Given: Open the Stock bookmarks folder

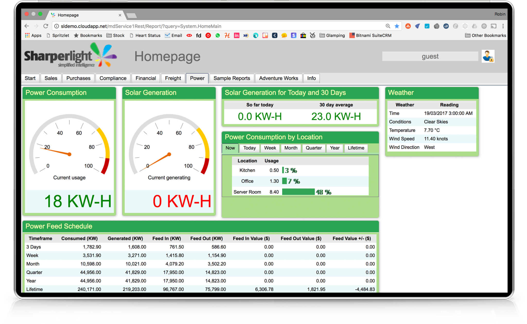Looking at the screenshot, I should pyautogui.click(x=116, y=35).
